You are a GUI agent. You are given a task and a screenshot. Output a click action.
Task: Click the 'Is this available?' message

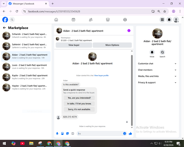(x=71, y=85)
